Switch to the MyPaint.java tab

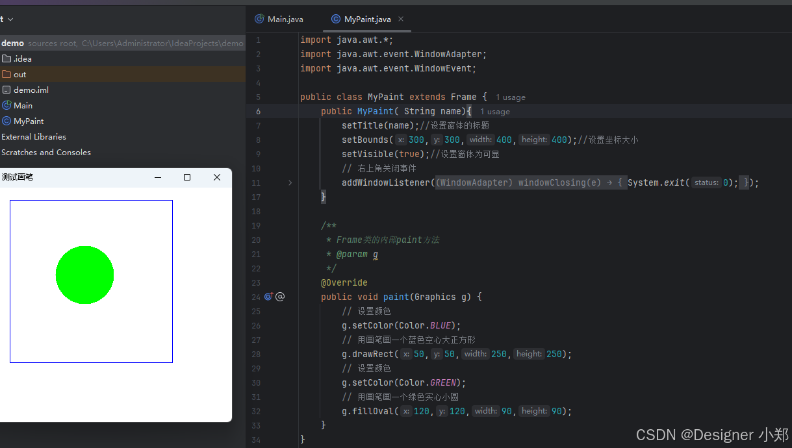tap(361, 19)
